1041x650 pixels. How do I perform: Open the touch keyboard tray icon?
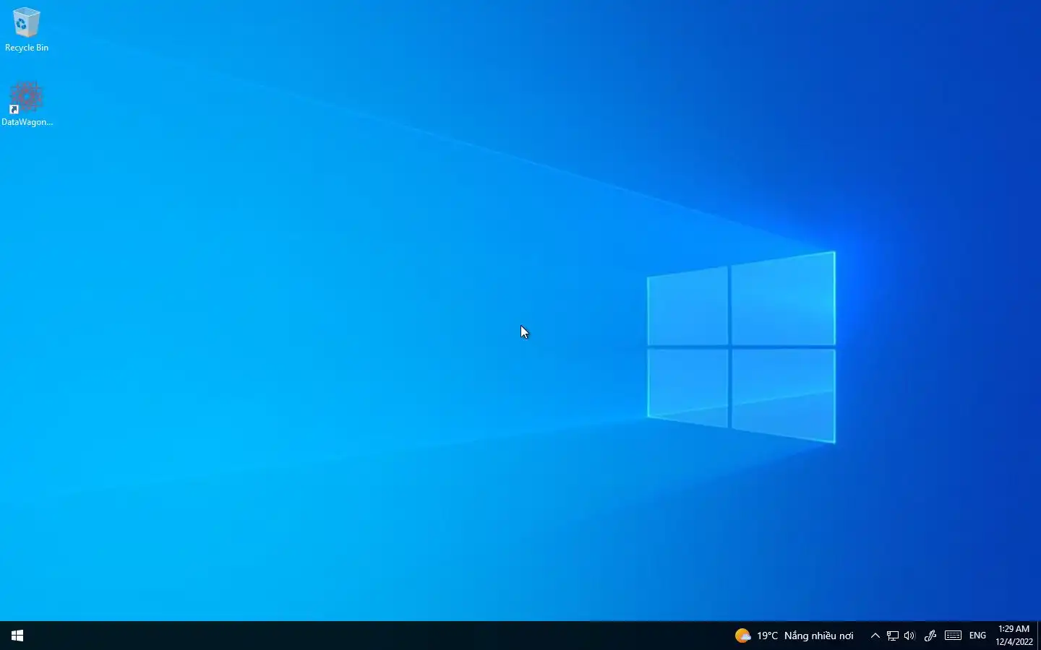pos(953,636)
